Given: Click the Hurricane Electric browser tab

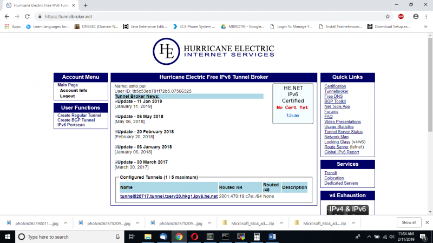Looking at the screenshot, I should (41, 5).
